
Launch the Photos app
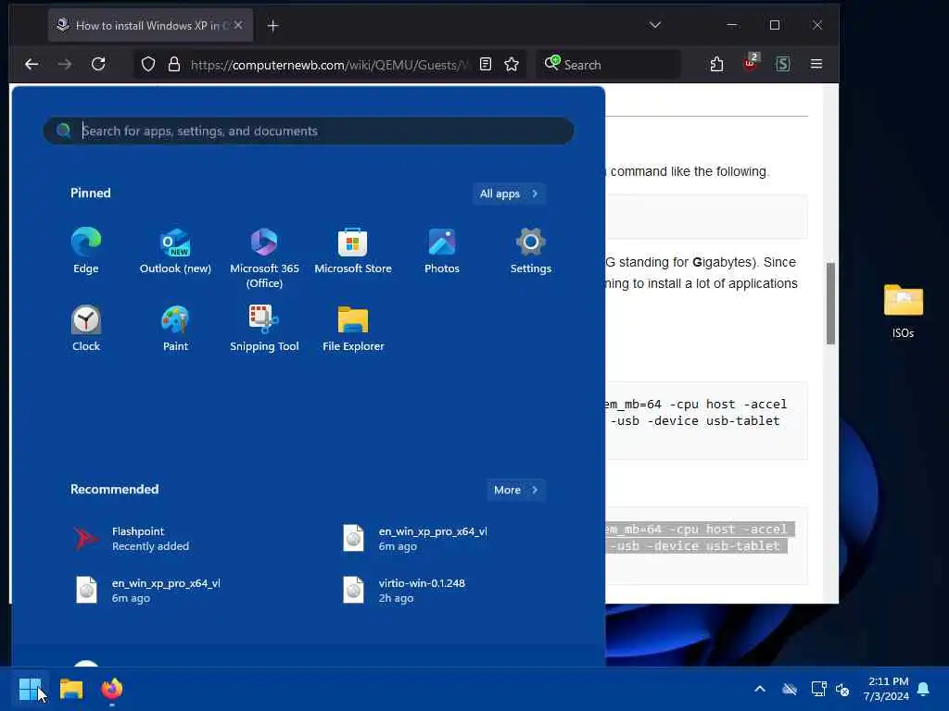[442, 251]
